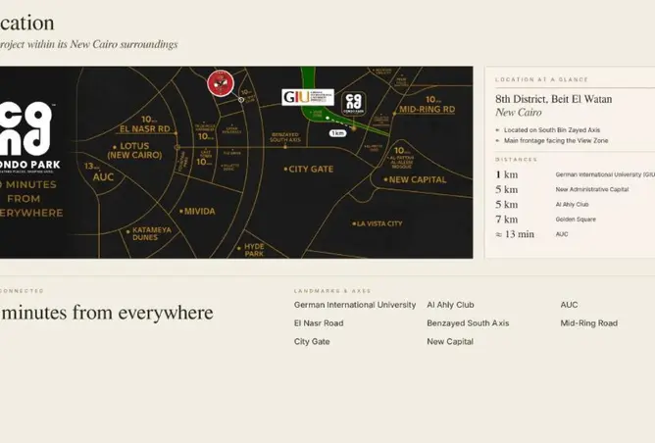This screenshot has height=443, width=655.
Task: Click the red Al Ahly Club emblem on map
Action: pyautogui.click(x=221, y=83)
